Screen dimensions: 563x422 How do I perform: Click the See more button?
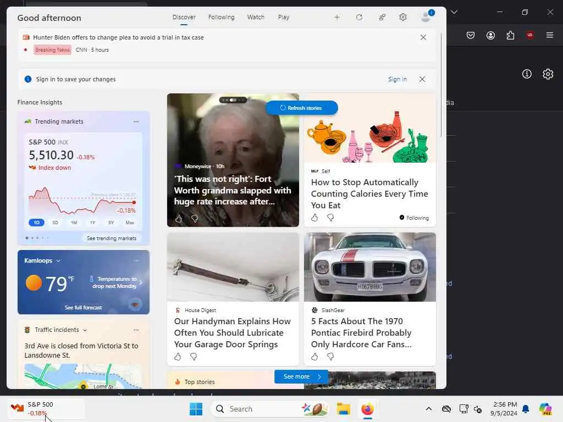pyautogui.click(x=301, y=376)
